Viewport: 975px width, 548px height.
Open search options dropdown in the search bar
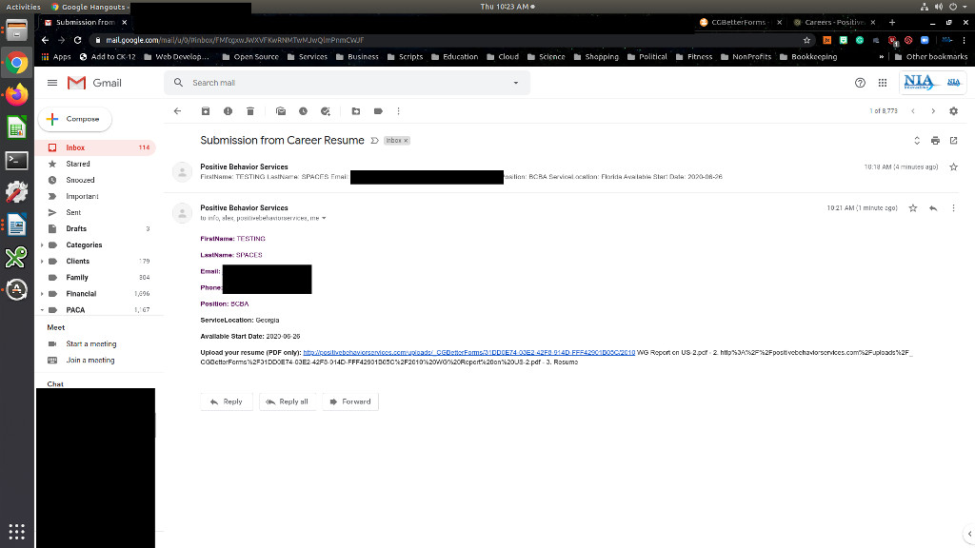tap(516, 83)
